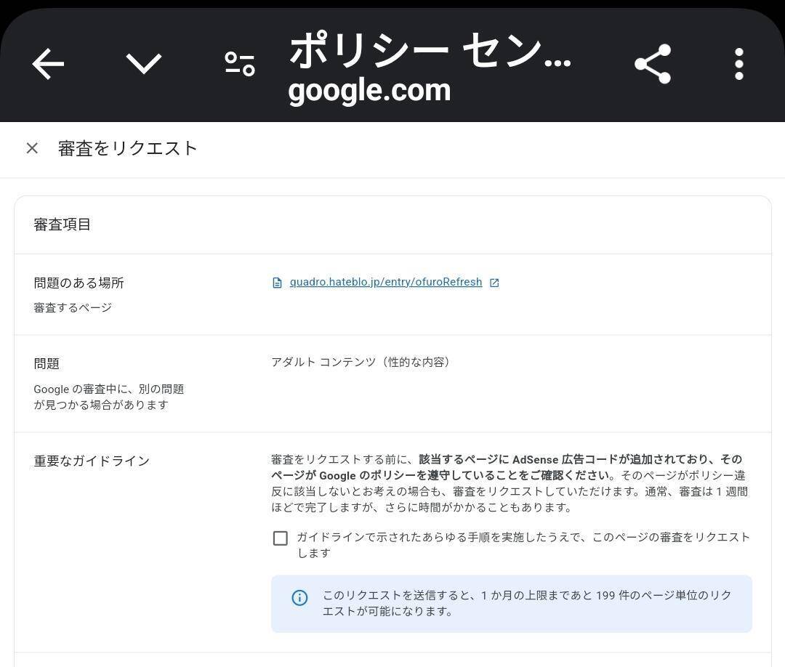Viewport: 785px width, 667px height.
Task: Tap the 199 件 request limit notice text
Action: 527,603
